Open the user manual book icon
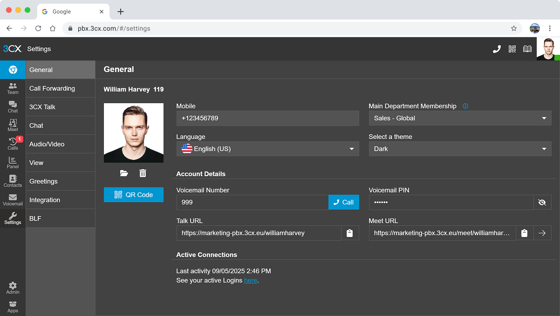 click(527, 49)
